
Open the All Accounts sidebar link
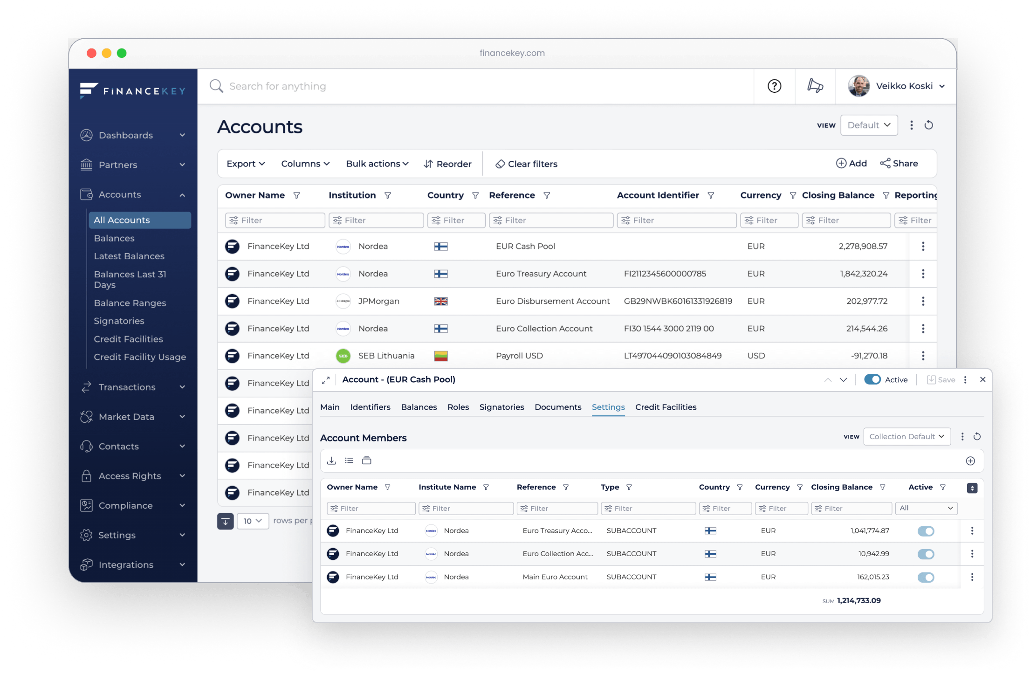(x=140, y=220)
